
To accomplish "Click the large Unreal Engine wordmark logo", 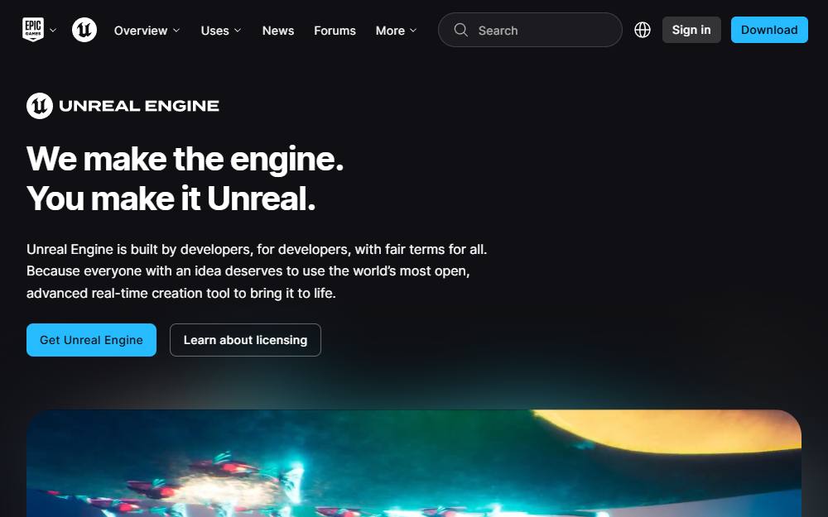I will coord(123,106).
